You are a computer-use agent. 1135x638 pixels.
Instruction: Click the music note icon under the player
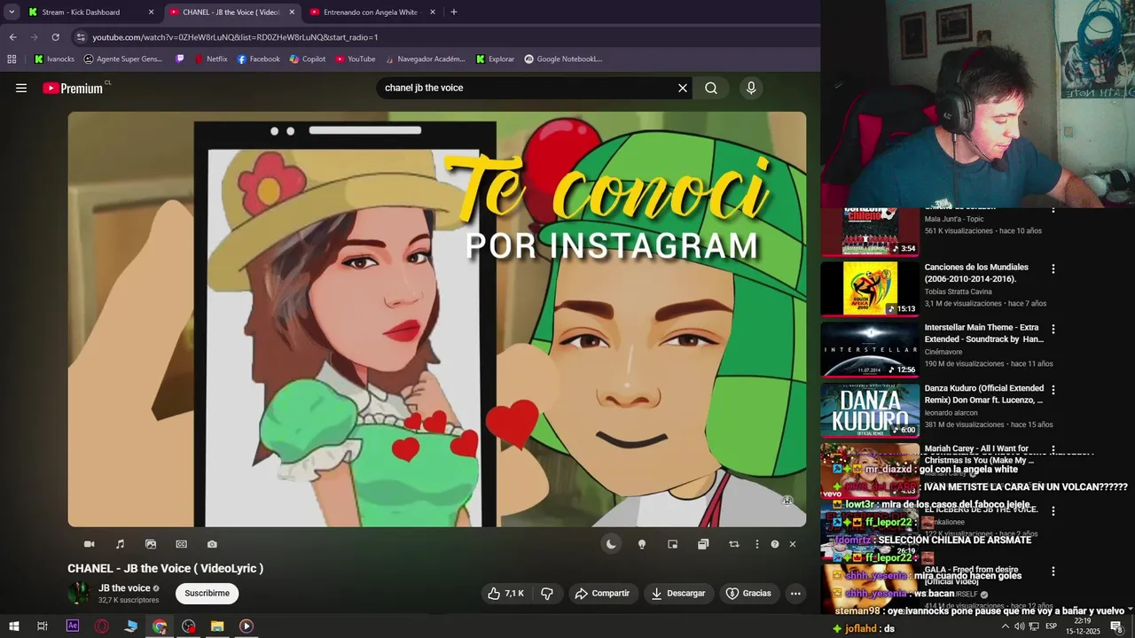pyautogui.click(x=120, y=544)
